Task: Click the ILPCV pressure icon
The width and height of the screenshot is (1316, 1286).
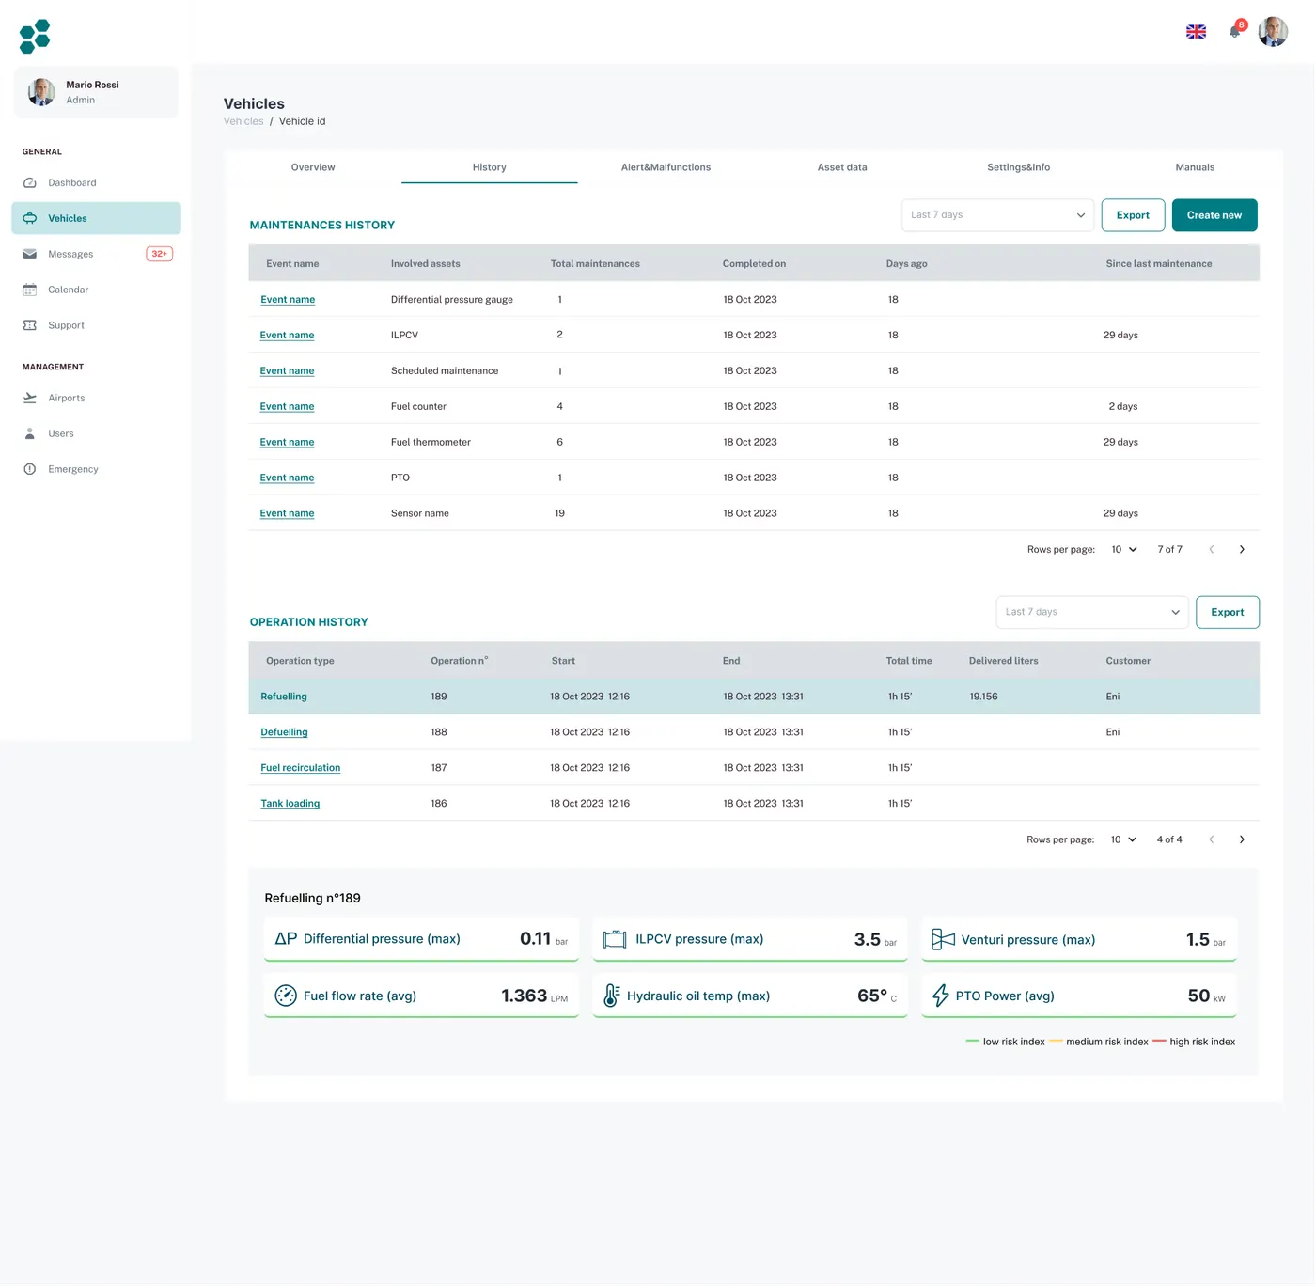Action: click(x=615, y=939)
